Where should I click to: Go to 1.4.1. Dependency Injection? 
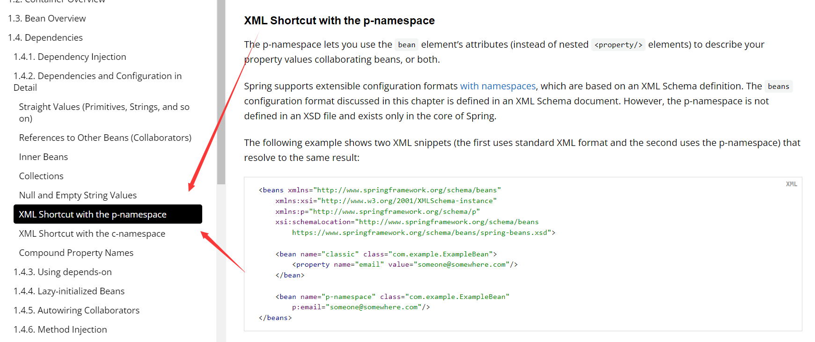point(70,57)
